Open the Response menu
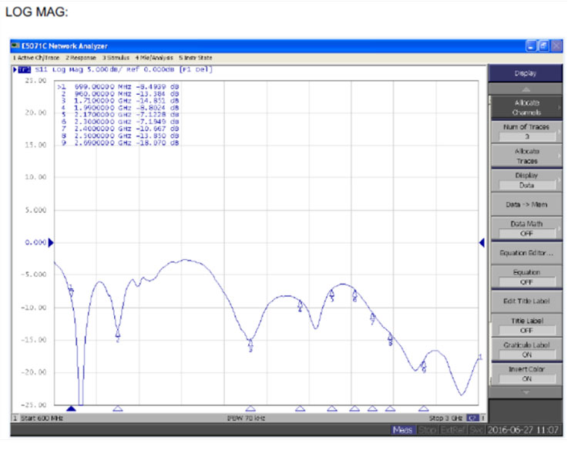Viewport: 578px width, 454px height. tap(81, 58)
